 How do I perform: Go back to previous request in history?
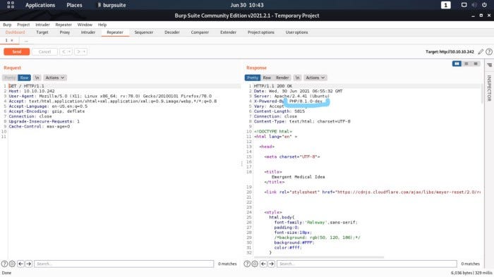(x=64, y=51)
